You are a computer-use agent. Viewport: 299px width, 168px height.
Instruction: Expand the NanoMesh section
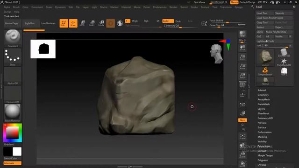263,104
